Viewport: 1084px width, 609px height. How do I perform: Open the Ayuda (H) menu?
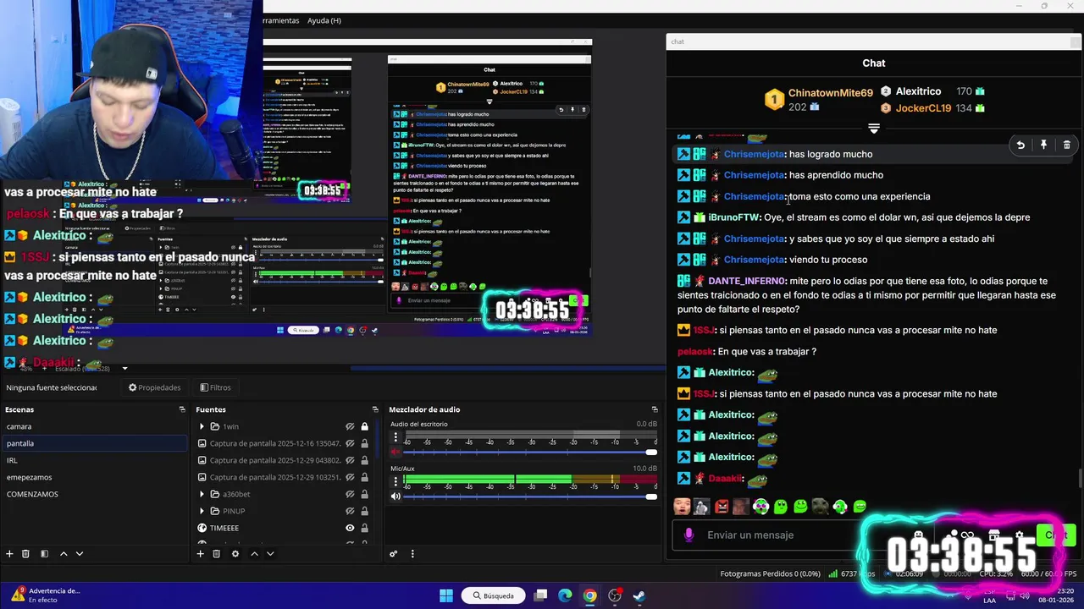point(324,20)
